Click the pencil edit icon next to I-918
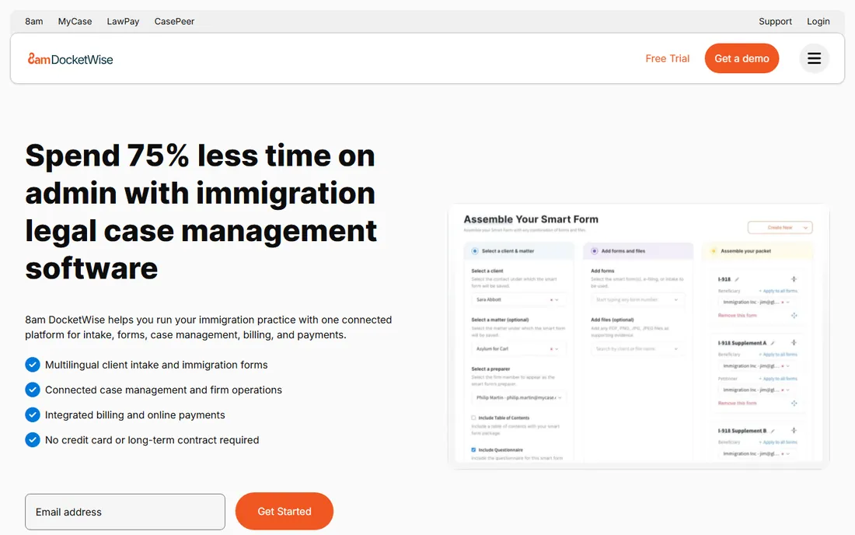Image resolution: width=855 pixels, height=535 pixels. point(737,279)
